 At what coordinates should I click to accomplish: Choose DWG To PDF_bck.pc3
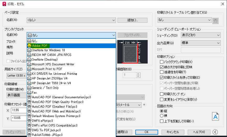click(71, 130)
